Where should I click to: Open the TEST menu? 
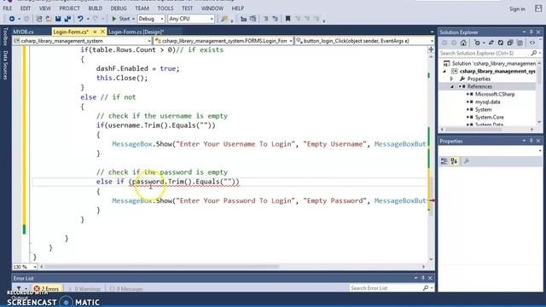[x=188, y=8]
